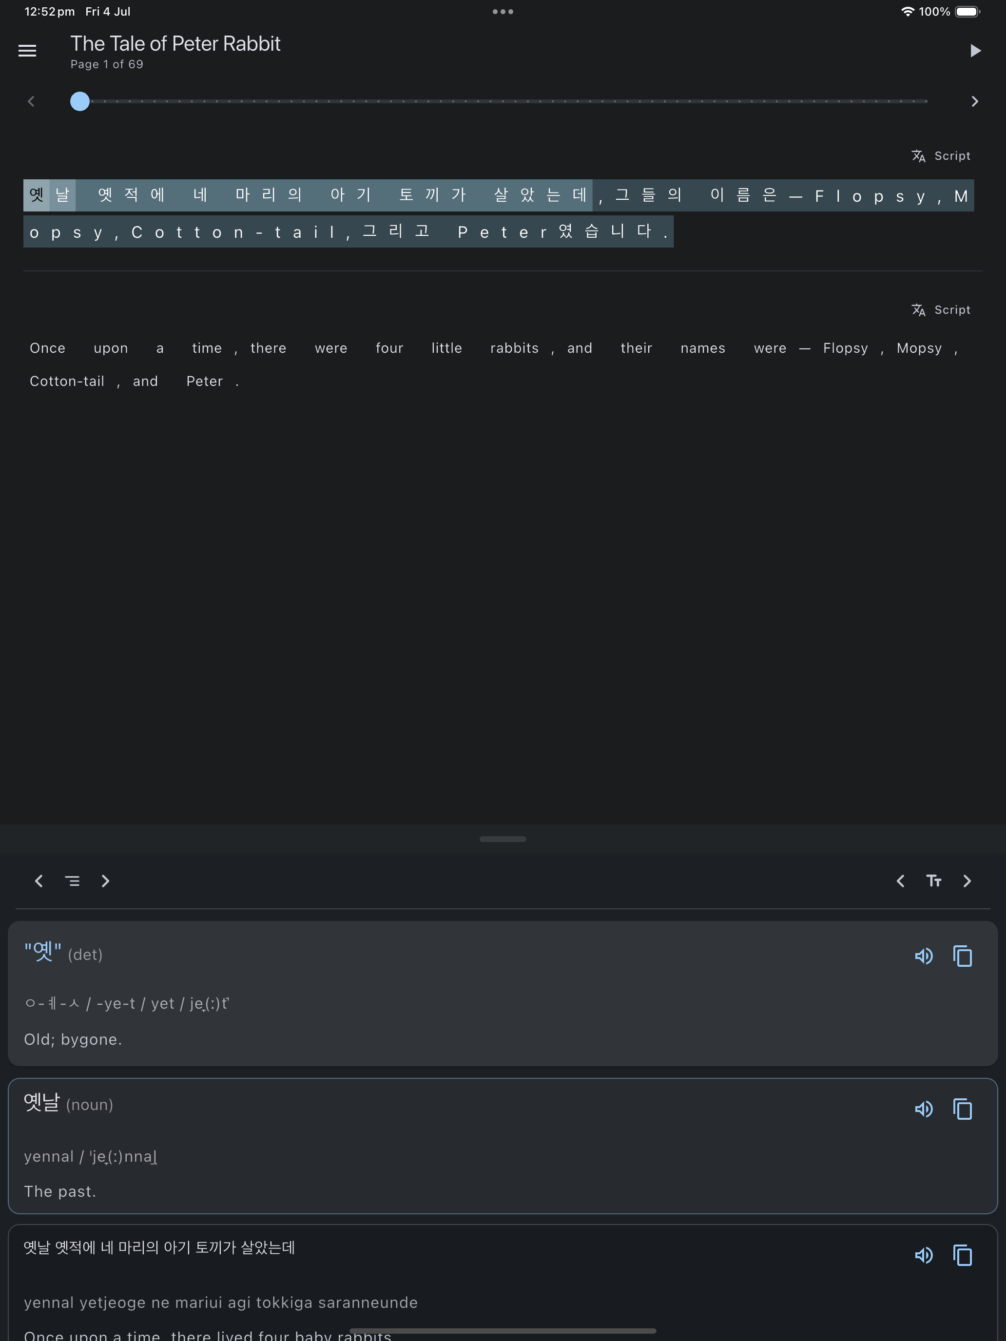The height and width of the screenshot is (1341, 1006).
Task: Tap the English word "names"
Action: (x=703, y=348)
